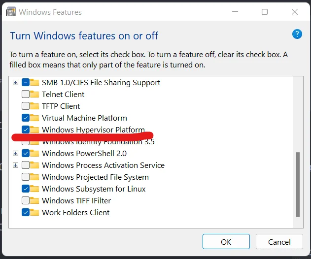Click the Work Folders Client folder icon
311x259 pixels.
(x=35, y=212)
